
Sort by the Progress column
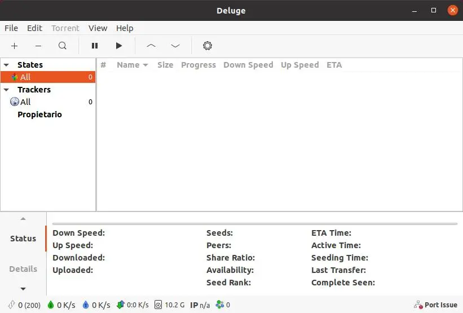(x=199, y=65)
